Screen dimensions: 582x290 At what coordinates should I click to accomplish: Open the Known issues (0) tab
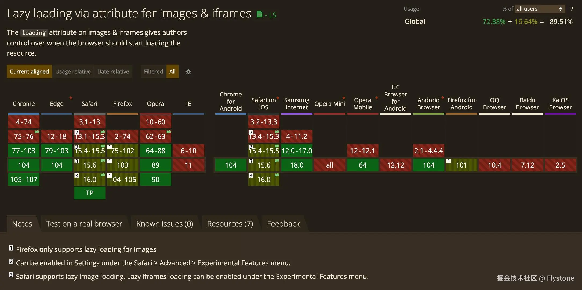[165, 224]
